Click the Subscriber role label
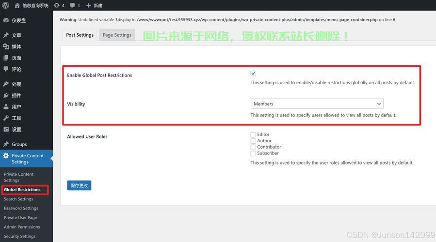436x242 pixels. pyautogui.click(x=268, y=153)
